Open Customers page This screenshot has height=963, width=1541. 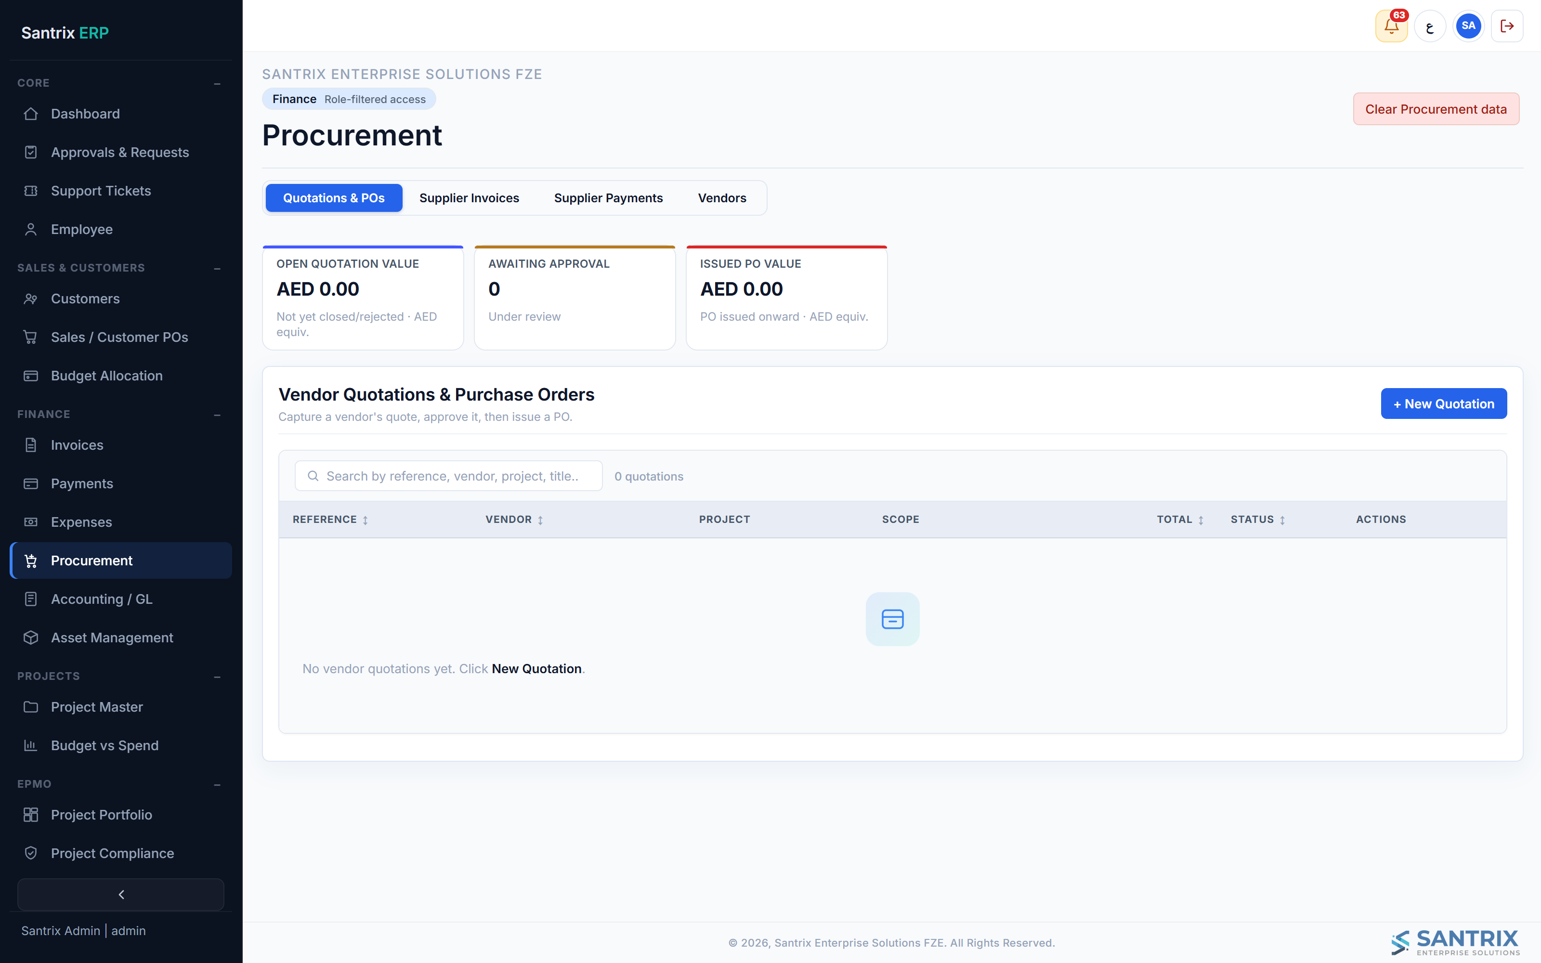[121, 299]
